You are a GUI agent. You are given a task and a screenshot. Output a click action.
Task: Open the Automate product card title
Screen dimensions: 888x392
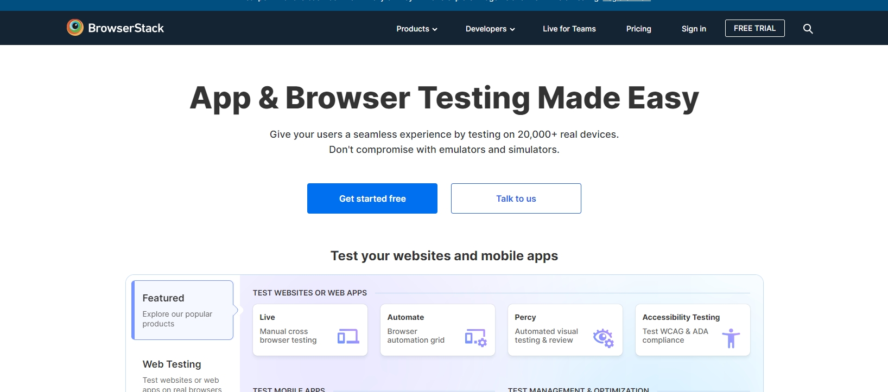(405, 317)
